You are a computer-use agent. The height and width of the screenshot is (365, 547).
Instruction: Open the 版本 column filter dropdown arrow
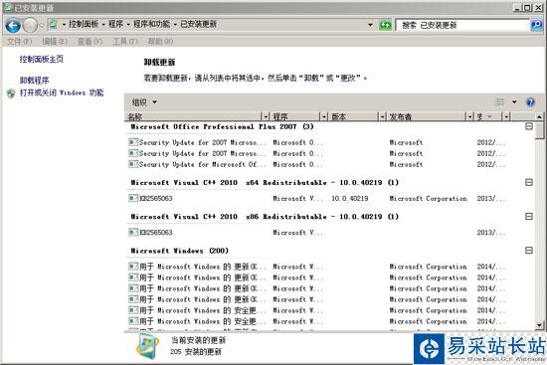[383, 116]
